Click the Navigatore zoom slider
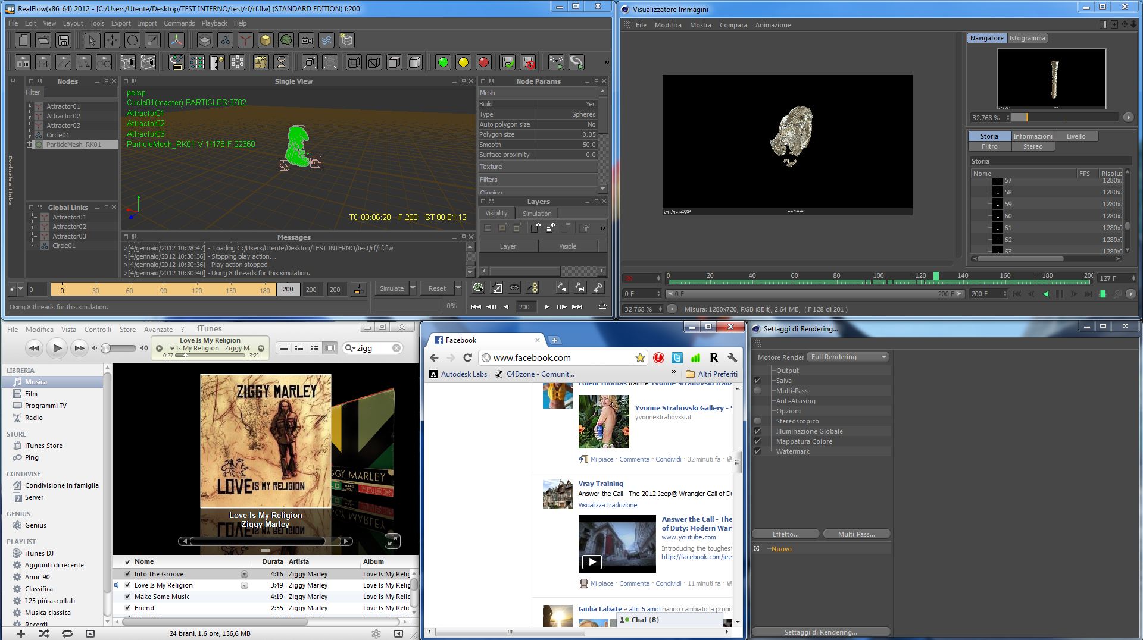 pyautogui.click(x=1064, y=118)
